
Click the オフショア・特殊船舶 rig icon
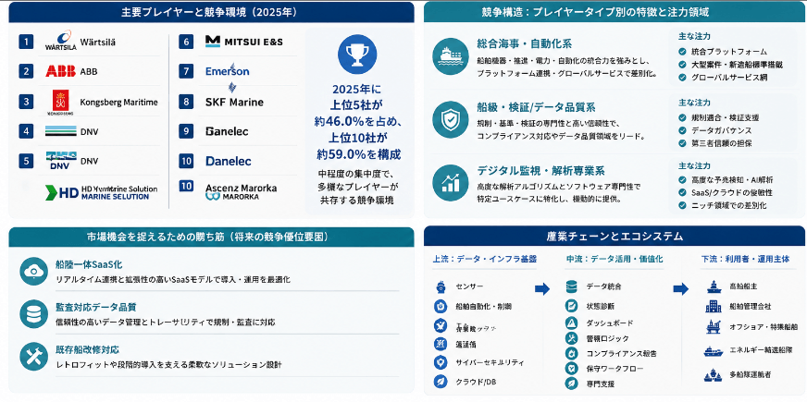pyautogui.click(x=714, y=327)
